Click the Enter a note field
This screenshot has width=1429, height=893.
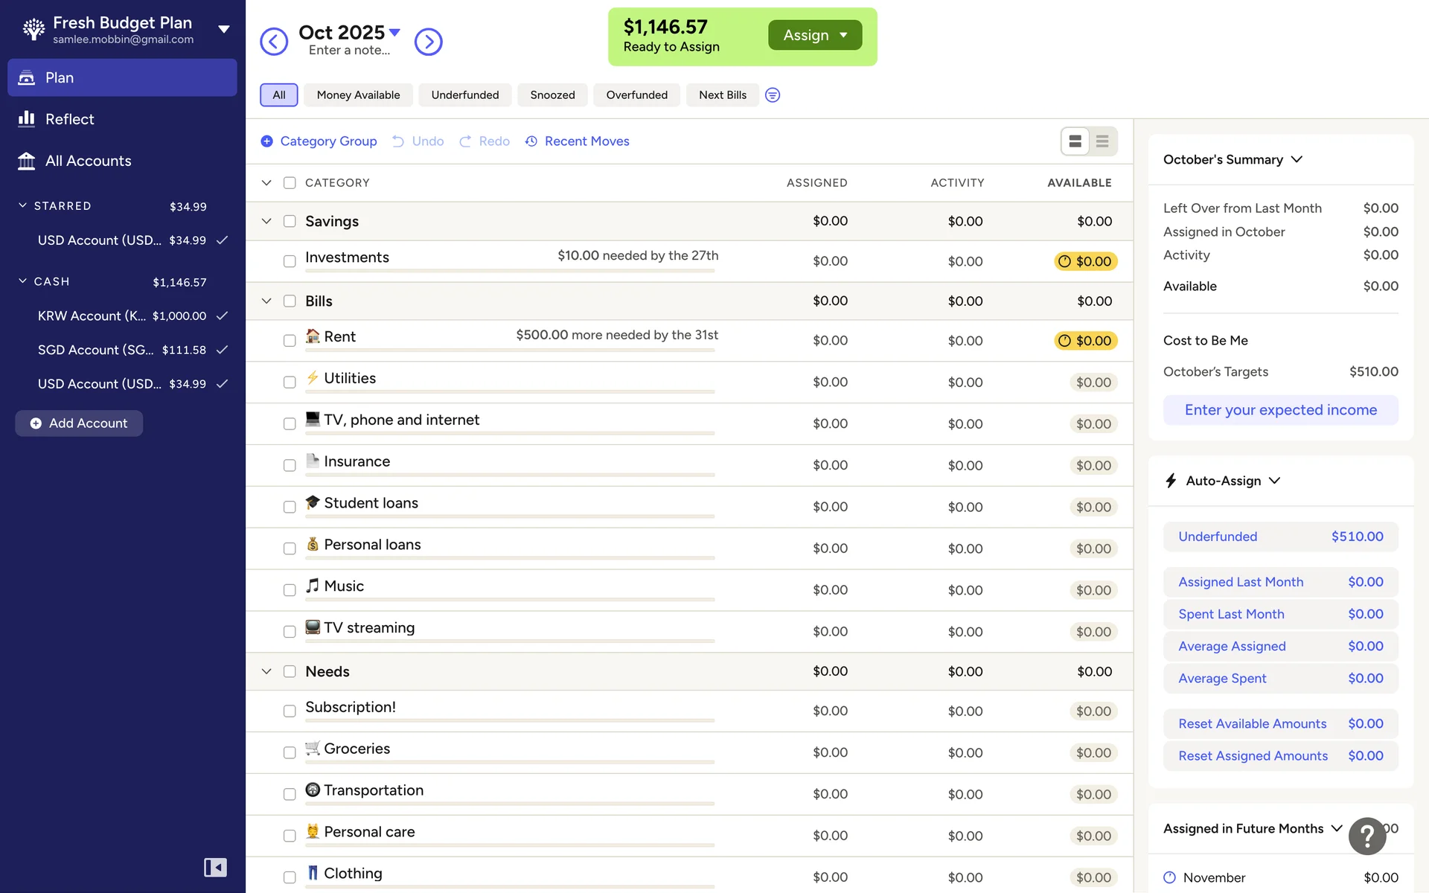pos(349,51)
